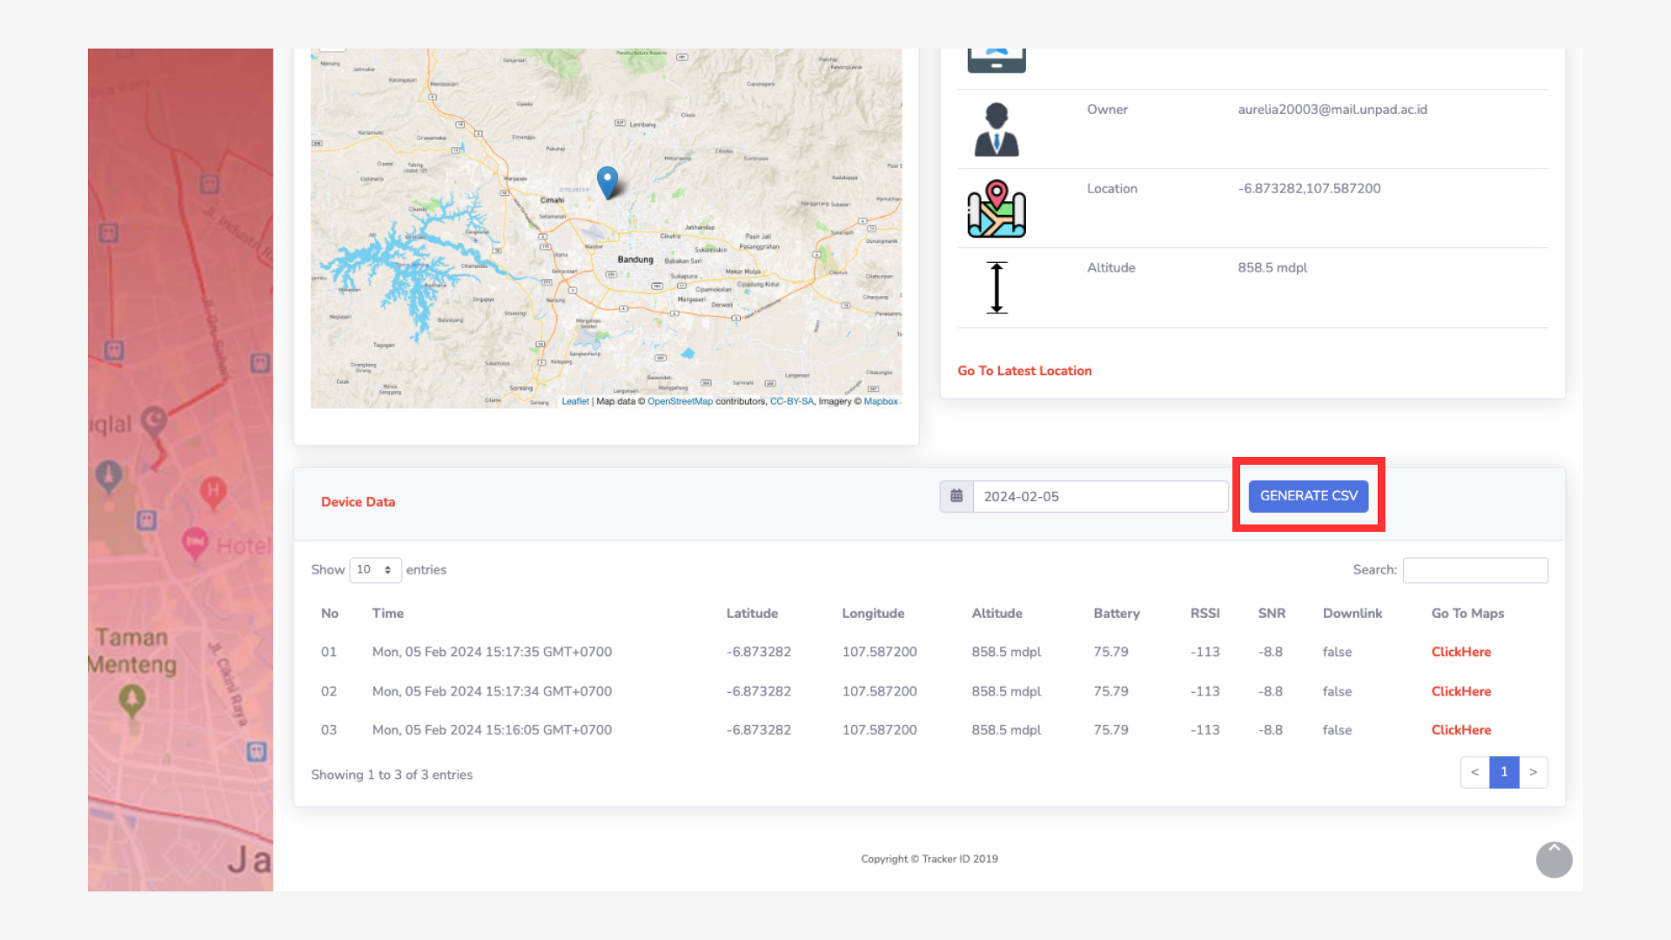Open the entries count dropdown showing 10
1671x940 pixels.
(374, 570)
